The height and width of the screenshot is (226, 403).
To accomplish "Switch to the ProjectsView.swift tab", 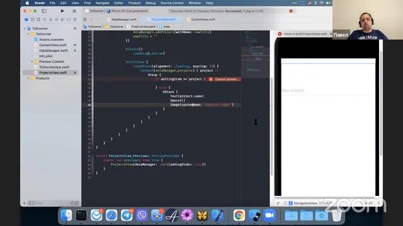I will click(x=162, y=19).
